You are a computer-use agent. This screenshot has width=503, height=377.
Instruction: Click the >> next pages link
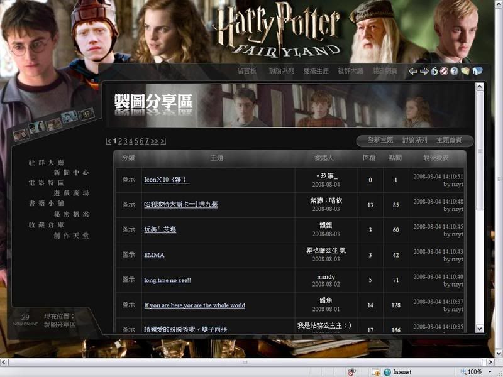coord(155,141)
